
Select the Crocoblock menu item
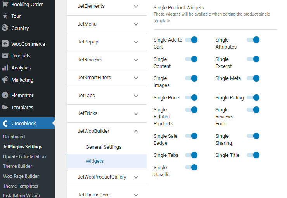tap(27, 123)
